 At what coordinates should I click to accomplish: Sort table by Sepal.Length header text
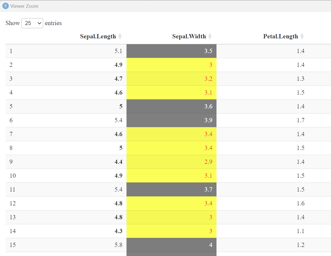coord(98,36)
